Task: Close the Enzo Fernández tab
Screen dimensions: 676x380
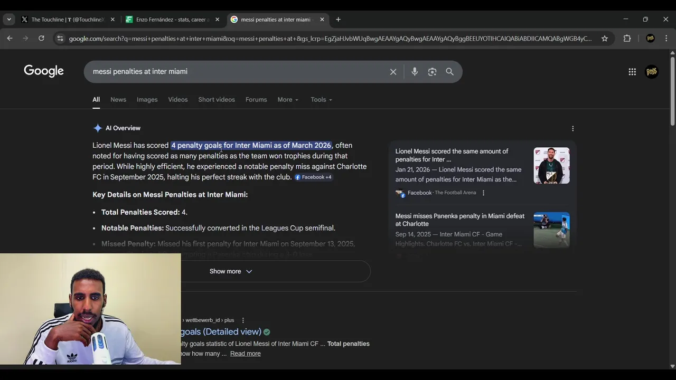Action: [x=217, y=20]
